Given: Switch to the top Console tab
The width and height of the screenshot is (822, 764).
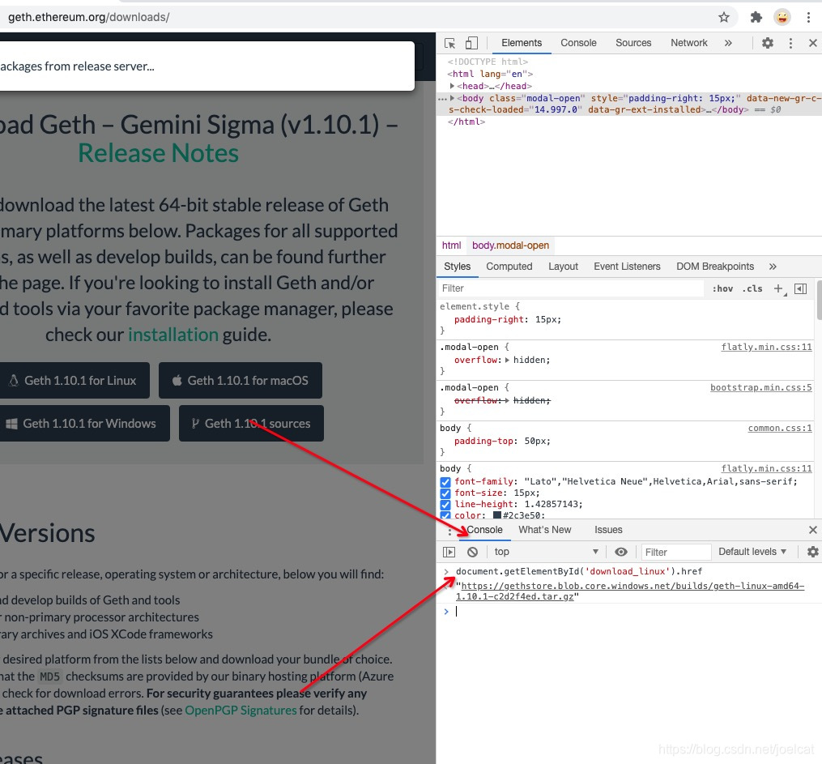Looking at the screenshot, I should tap(578, 43).
